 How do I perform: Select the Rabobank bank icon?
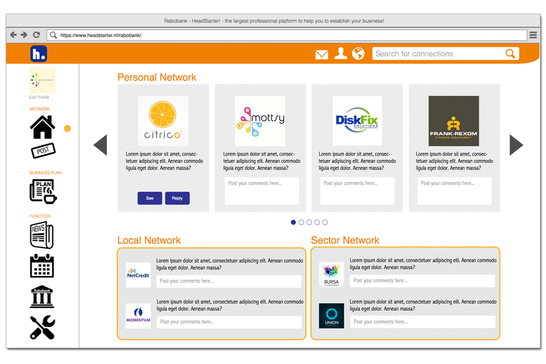coord(41,297)
